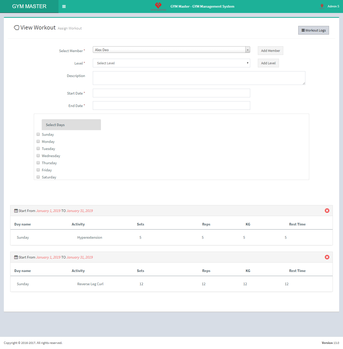
Task: Click the Admin user avatar icon
Action: pos(322,6)
